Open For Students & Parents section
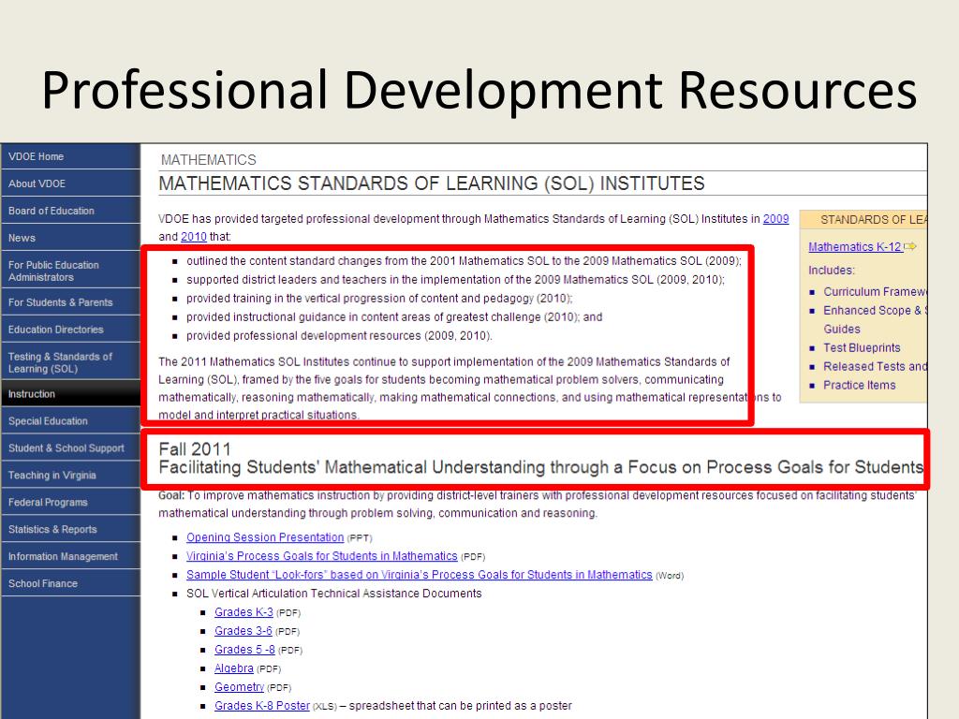This screenshot has width=959, height=719. [70, 302]
